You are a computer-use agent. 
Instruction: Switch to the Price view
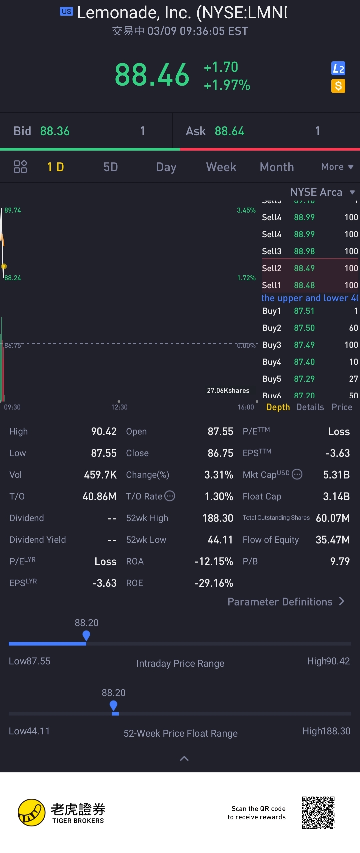(342, 407)
